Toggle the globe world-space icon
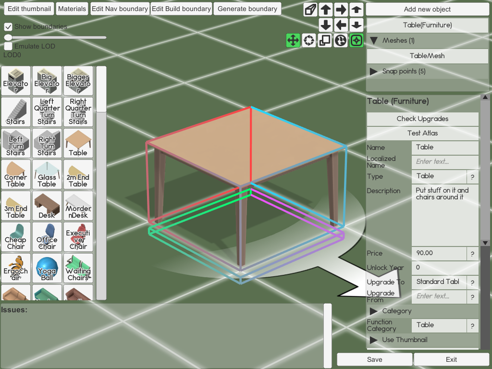492x369 pixels. (x=341, y=41)
